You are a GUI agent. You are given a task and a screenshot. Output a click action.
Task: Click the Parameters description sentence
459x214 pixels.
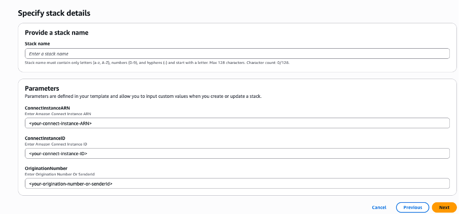pyautogui.click(x=144, y=96)
